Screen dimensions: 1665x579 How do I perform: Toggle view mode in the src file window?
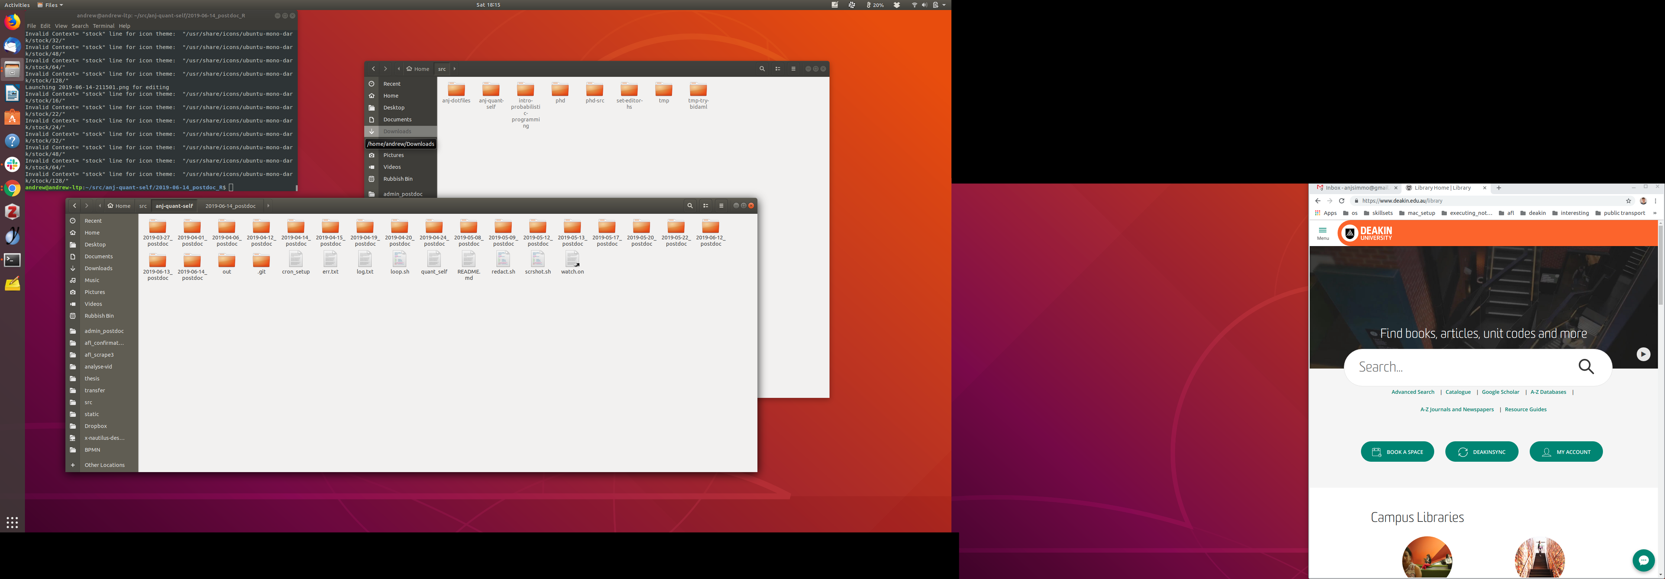(x=777, y=69)
